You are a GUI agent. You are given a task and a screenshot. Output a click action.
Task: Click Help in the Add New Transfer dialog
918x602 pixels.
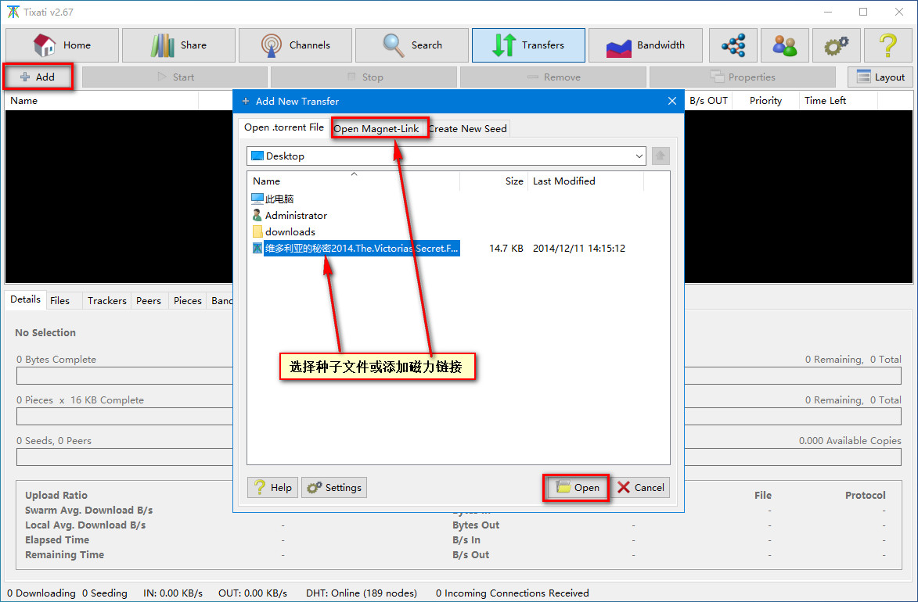pos(273,487)
